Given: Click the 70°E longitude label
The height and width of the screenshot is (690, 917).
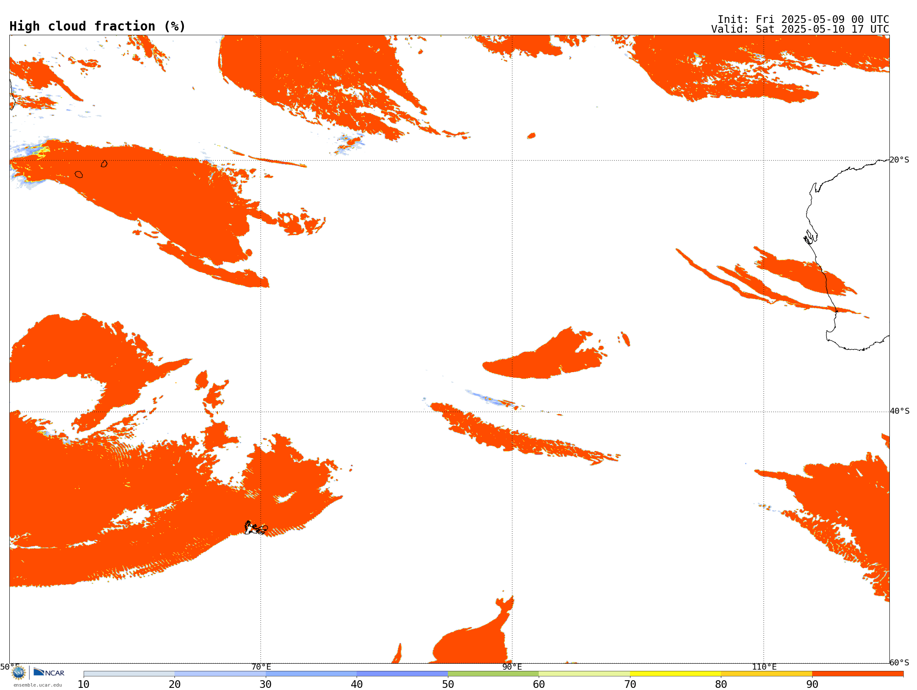Looking at the screenshot, I should click(x=261, y=667).
